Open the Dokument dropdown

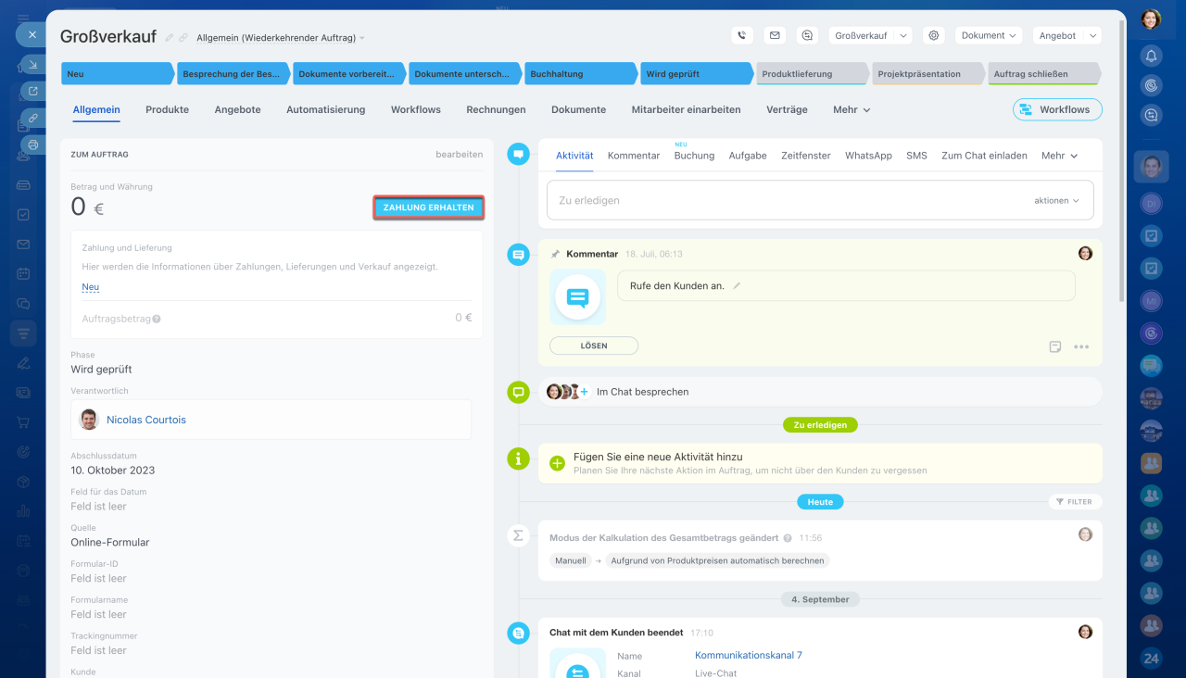coord(990,35)
